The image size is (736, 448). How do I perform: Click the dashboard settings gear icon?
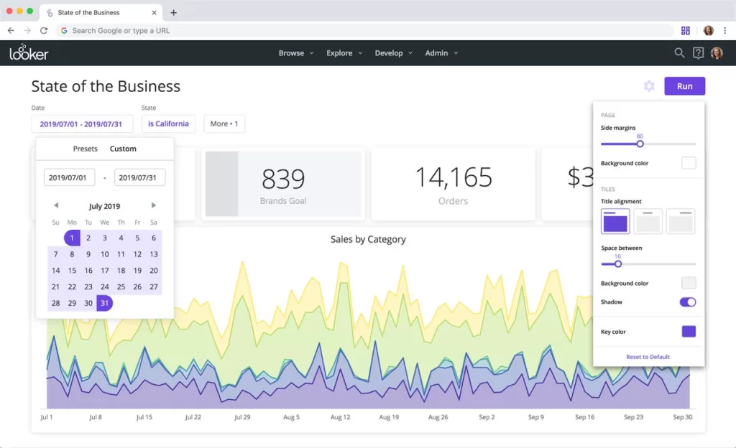pyautogui.click(x=649, y=85)
